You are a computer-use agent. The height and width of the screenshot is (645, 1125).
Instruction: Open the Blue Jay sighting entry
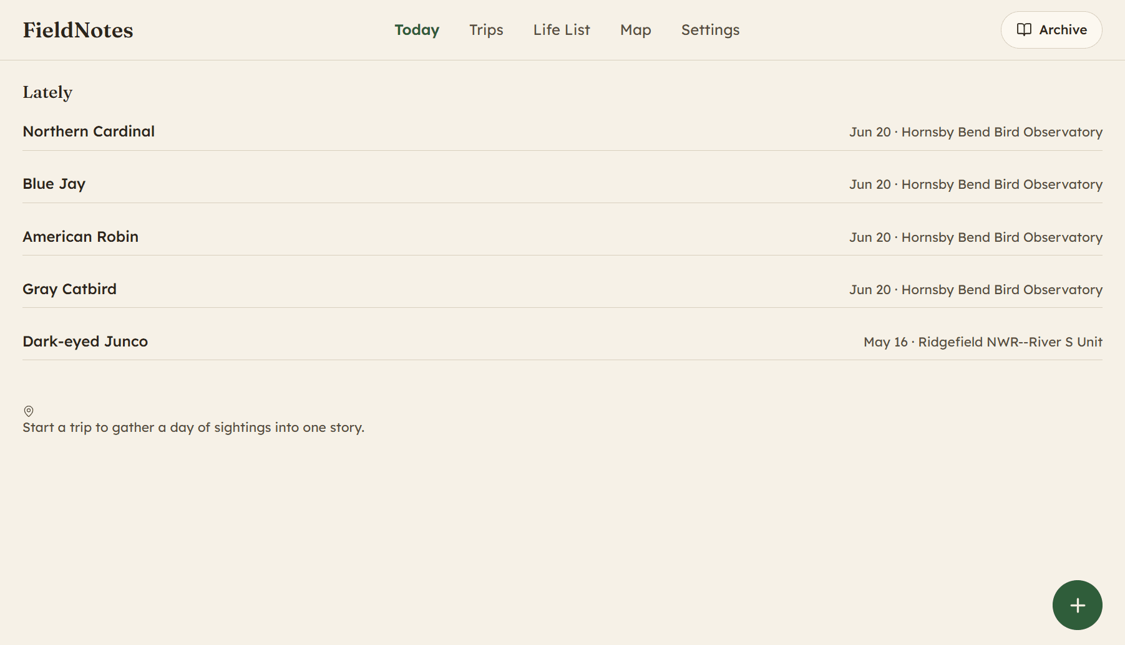pos(562,184)
